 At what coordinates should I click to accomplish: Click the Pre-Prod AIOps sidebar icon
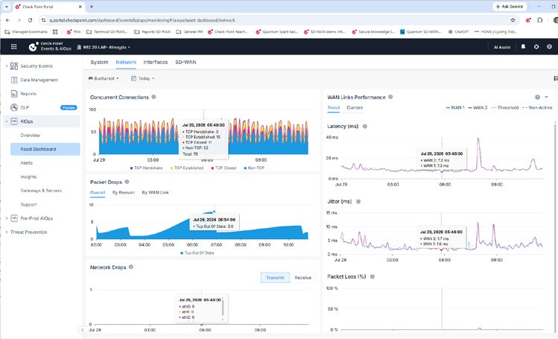[x=14, y=218]
